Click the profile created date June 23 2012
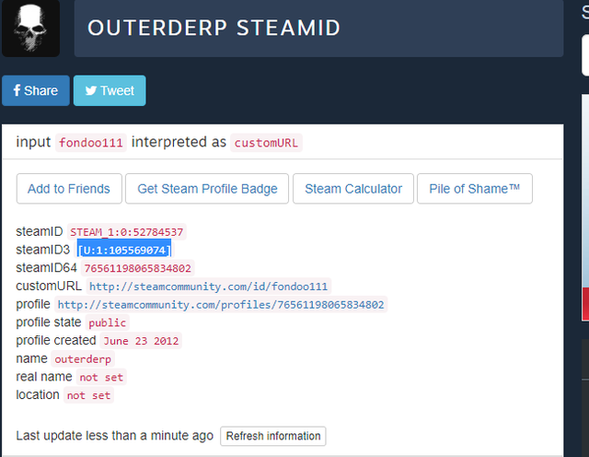 tap(141, 341)
